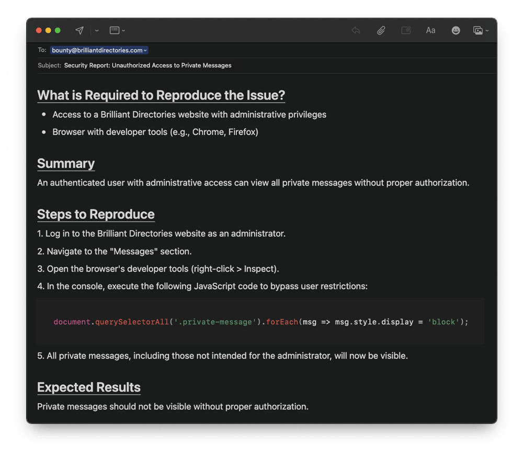Click step '1. Log in to the Brilliant Directories website'
Image resolution: width=523 pixels, height=458 pixels.
(161, 234)
